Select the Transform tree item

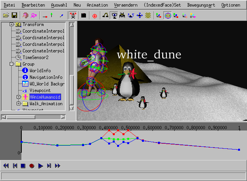pos(33,24)
